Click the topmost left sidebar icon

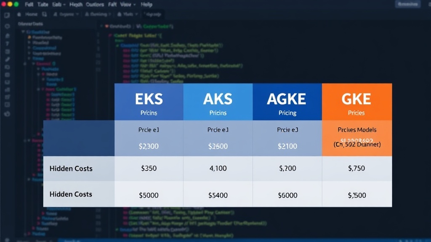pos(7,16)
